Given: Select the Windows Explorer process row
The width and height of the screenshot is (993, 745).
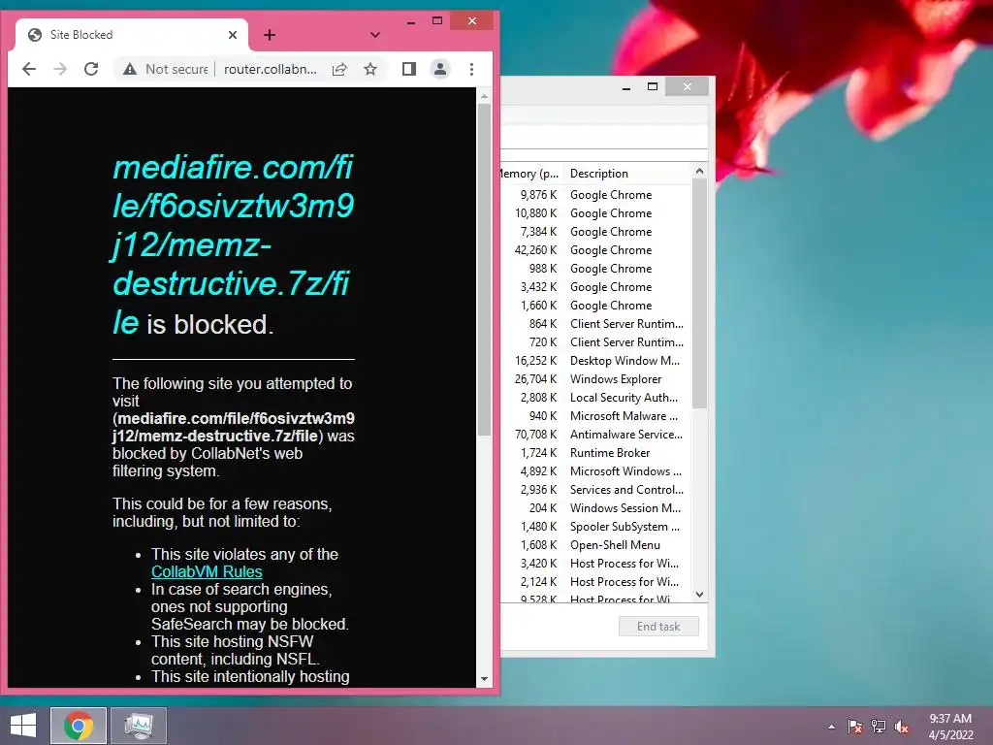Looking at the screenshot, I should [x=596, y=379].
